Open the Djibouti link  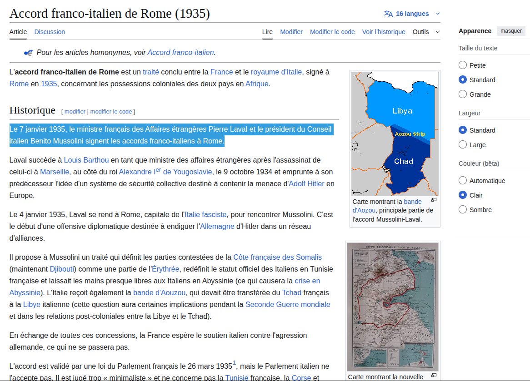(62, 269)
